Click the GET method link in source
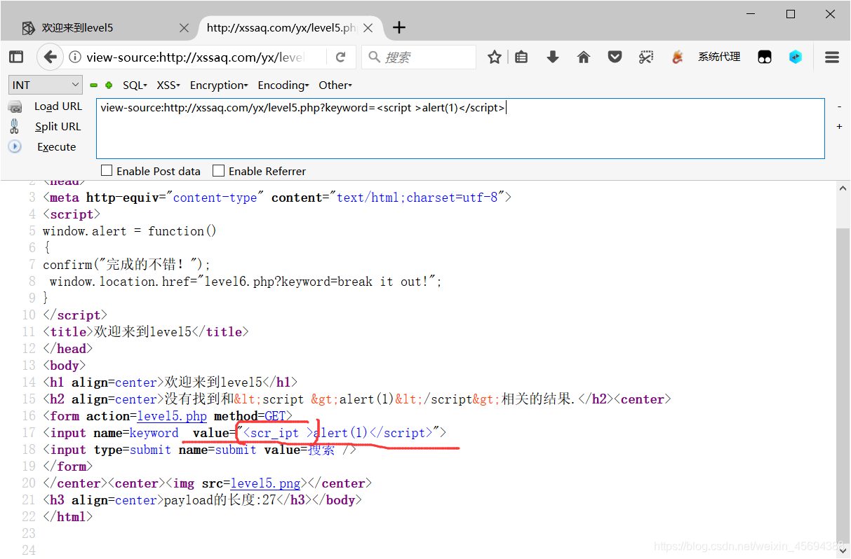The height and width of the screenshot is (559, 851). click(275, 416)
